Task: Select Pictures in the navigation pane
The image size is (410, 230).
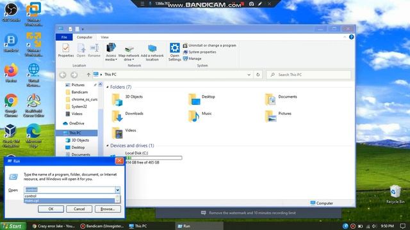Action: point(78,85)
